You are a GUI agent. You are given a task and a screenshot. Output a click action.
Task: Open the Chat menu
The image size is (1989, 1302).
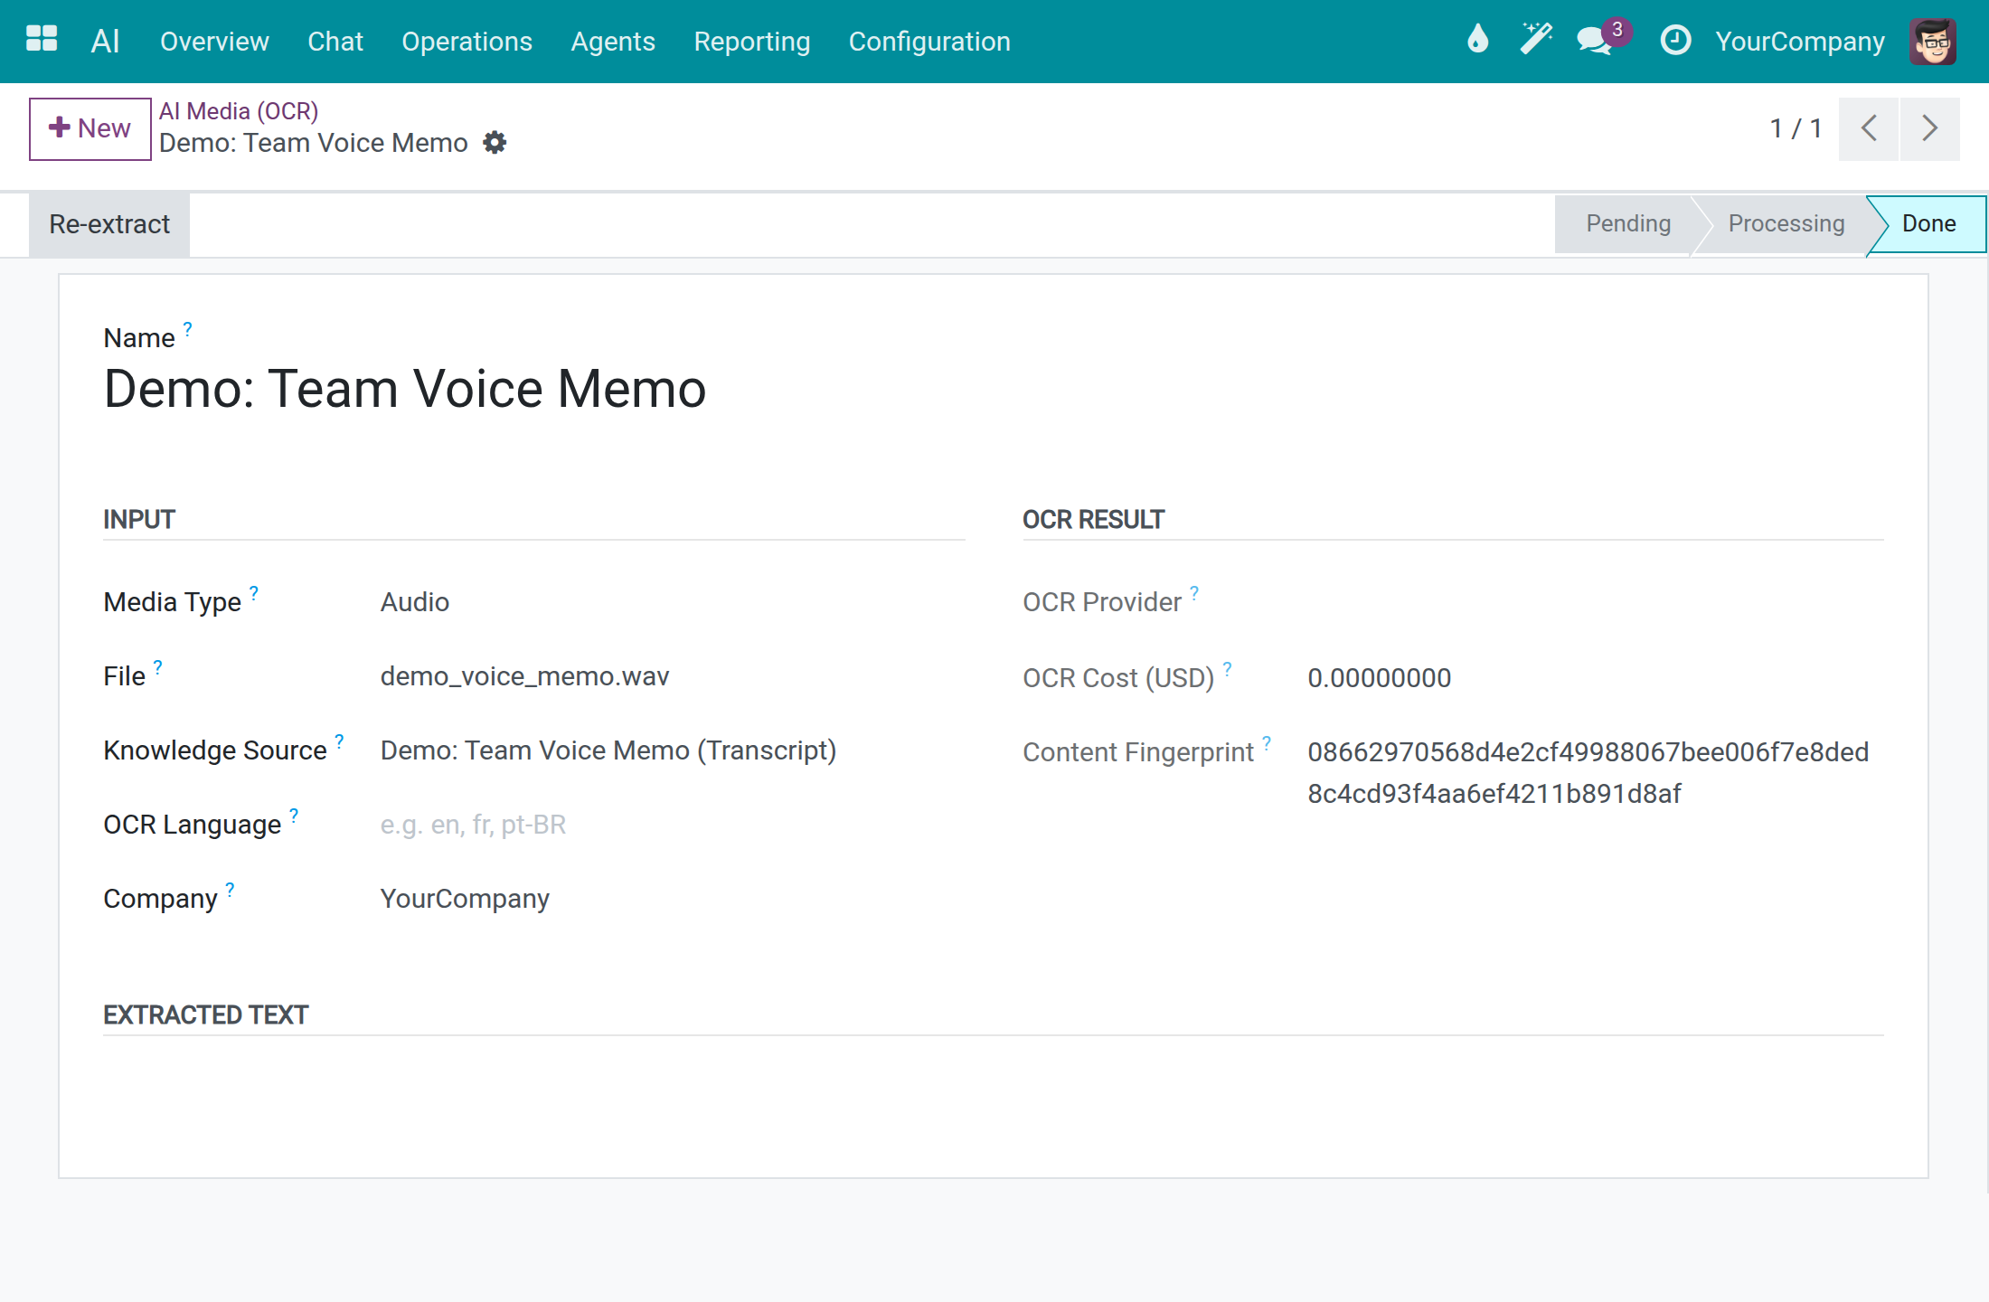click(x=335, y=42)
